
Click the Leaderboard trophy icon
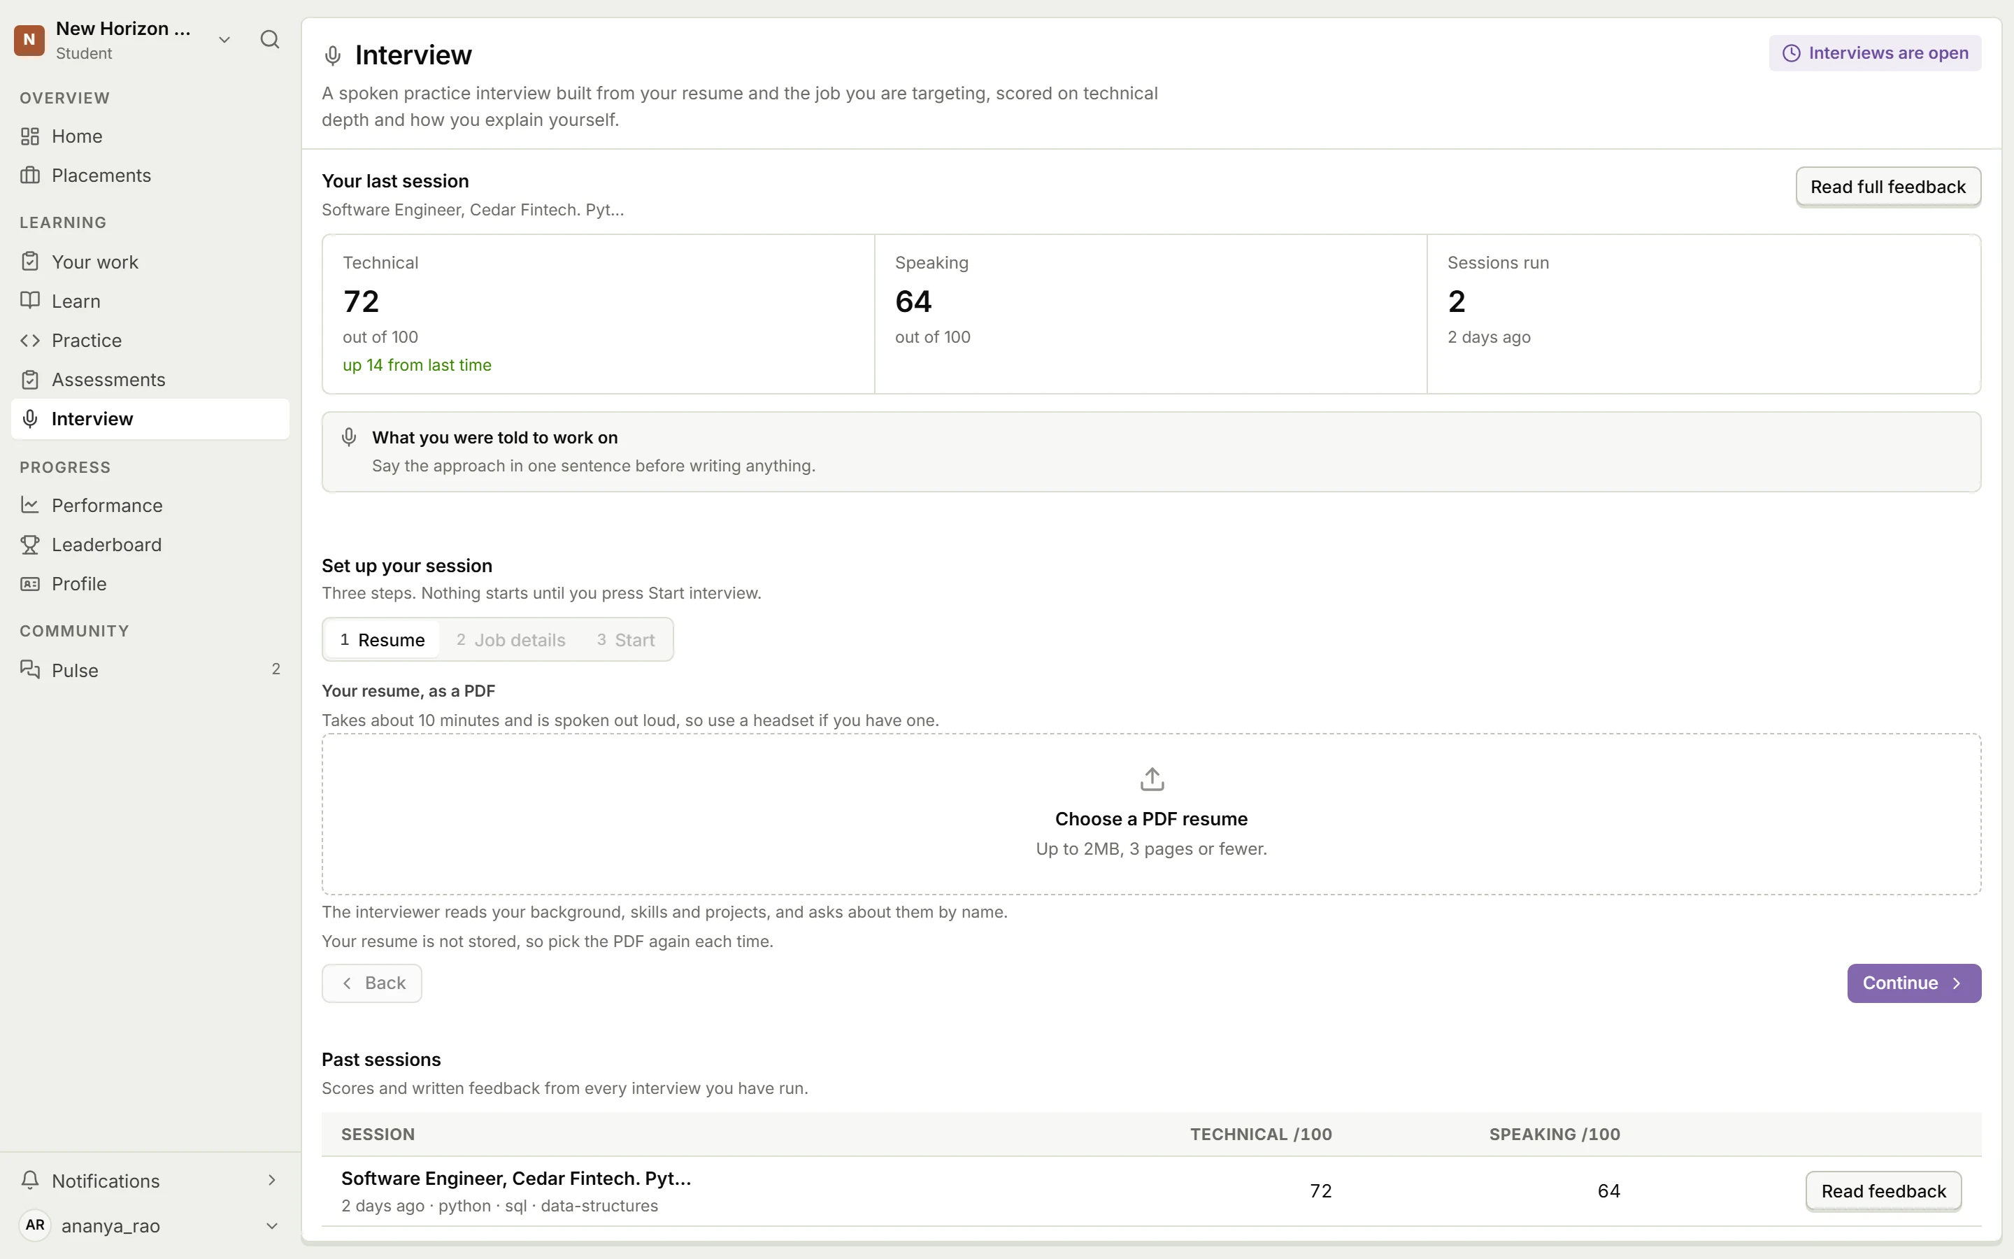pyautogui.click(x=30, y=543)
